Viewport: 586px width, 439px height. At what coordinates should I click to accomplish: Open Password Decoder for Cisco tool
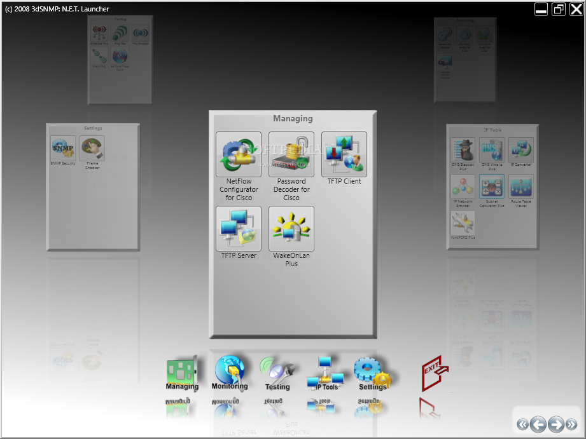(x=291, y=154)
